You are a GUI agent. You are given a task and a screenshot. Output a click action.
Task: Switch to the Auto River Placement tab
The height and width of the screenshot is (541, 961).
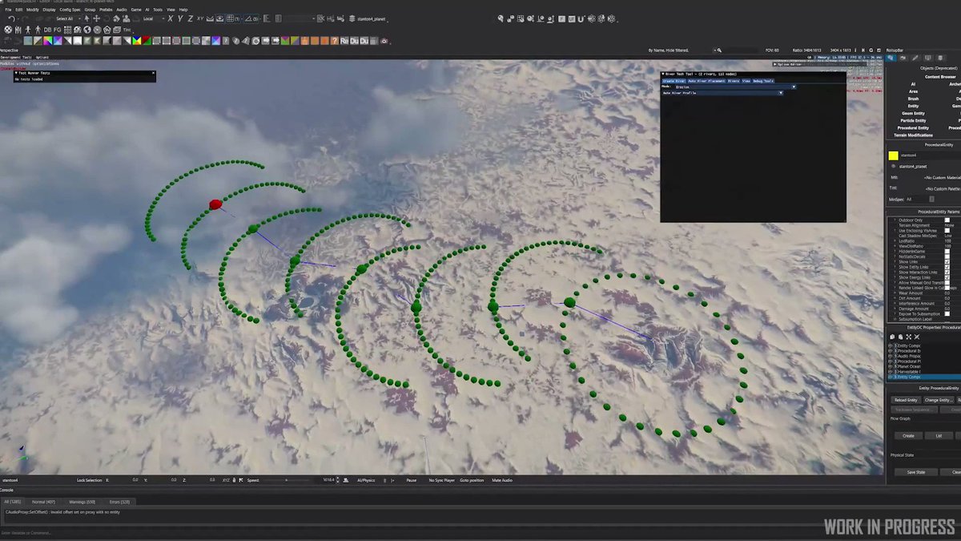tap(706, 81)
